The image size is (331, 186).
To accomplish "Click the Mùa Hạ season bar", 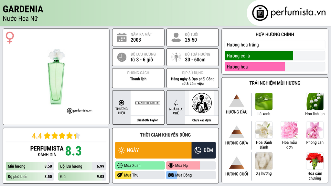I will point(191,166).
